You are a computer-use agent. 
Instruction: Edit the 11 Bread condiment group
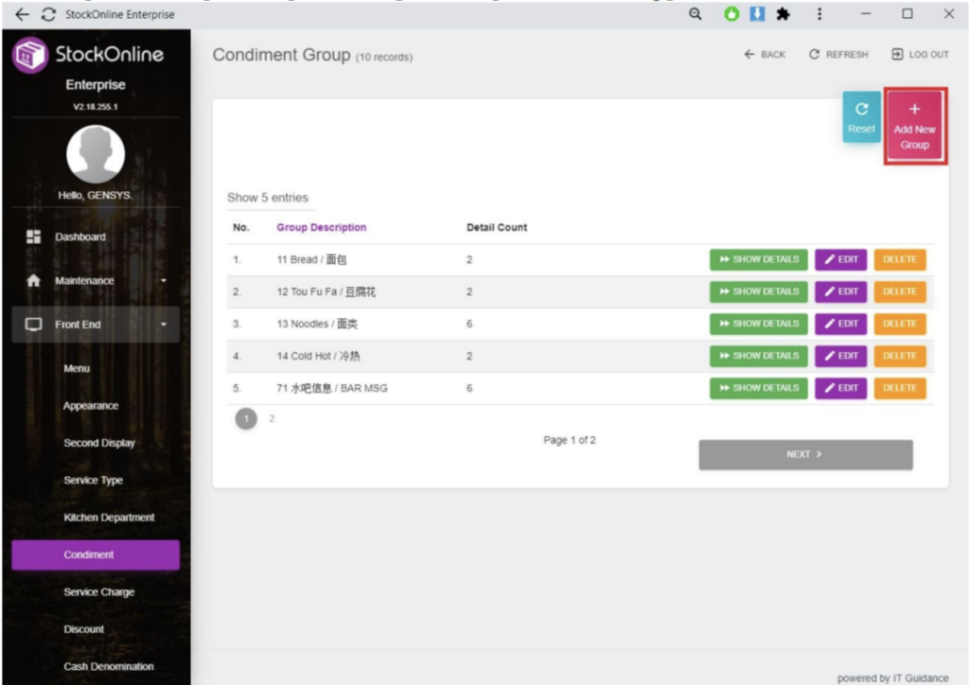point(840,259)
